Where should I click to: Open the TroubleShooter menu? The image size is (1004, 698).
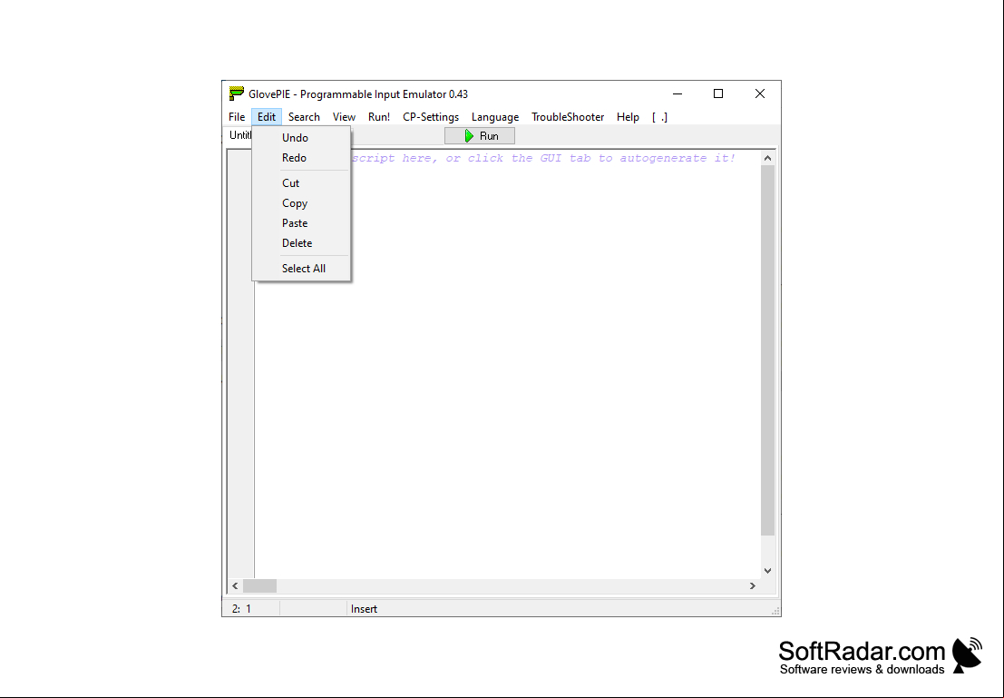click(x=568, y=117)
